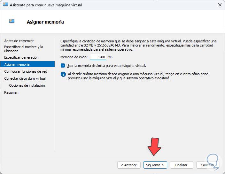Open Conectar disco duro virtual step
Image resolution: width=225 pixels, height=174 pixels.
point(25,78)
